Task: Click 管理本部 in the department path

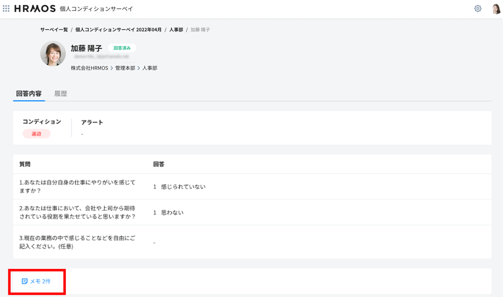Action: pyautogui.click(x=125, y=68)
